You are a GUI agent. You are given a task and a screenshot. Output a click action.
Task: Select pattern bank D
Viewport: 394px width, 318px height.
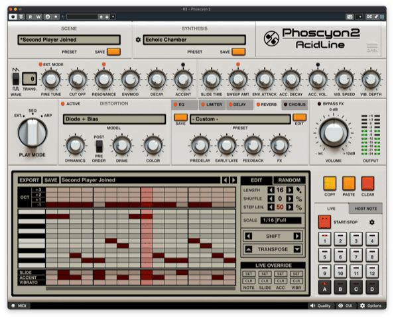pos(372,287)
